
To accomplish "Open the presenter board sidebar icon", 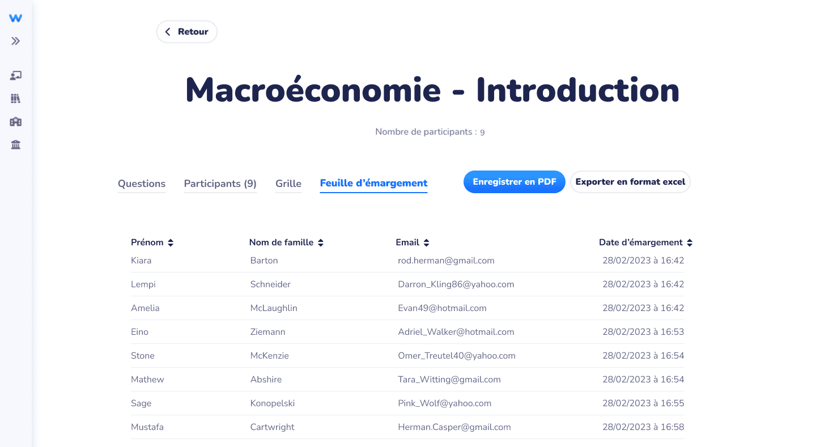I will tap(16, 75).
